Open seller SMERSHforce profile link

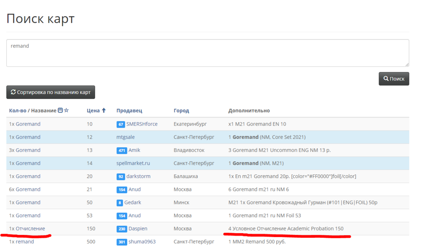pos(142,124)
